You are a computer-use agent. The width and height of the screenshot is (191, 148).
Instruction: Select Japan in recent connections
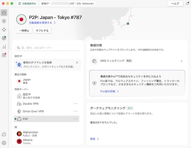coord(47,81)
